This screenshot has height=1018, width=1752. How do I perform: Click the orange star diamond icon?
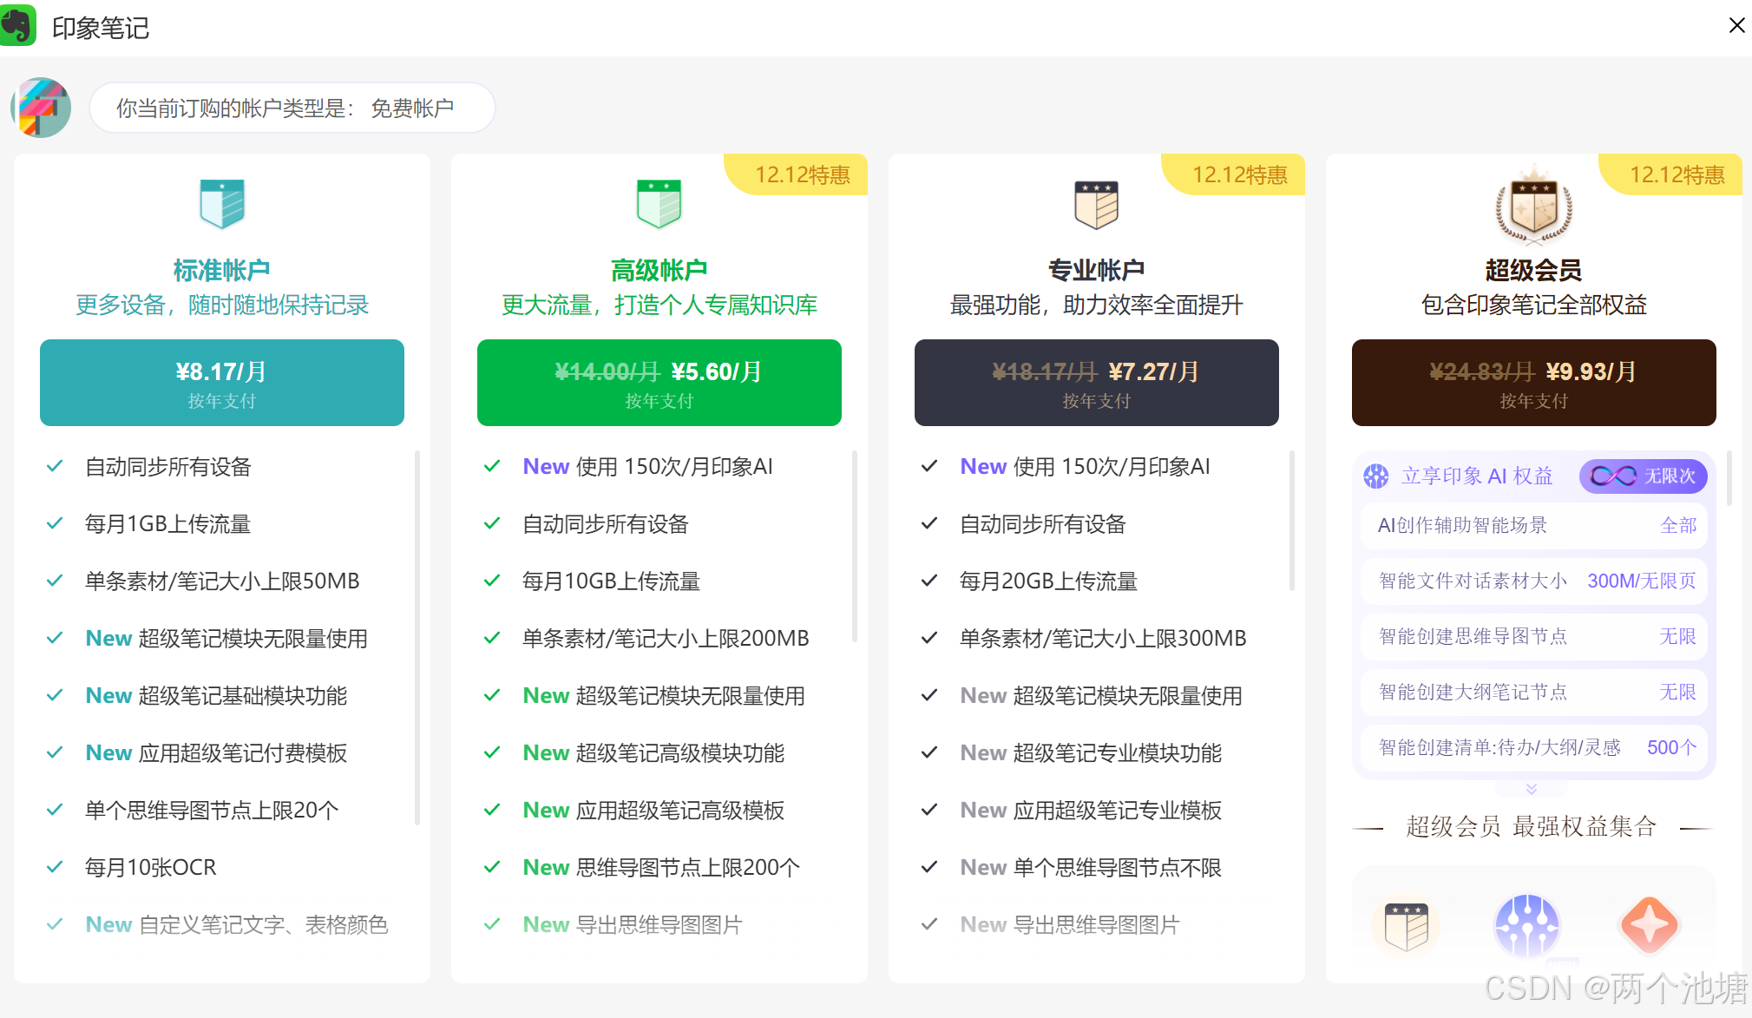pos(1649,925)
